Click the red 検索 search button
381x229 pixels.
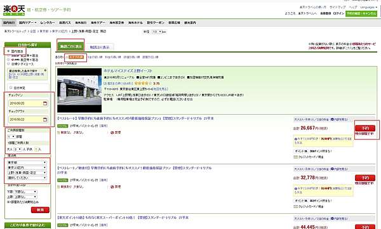[40, 210]
